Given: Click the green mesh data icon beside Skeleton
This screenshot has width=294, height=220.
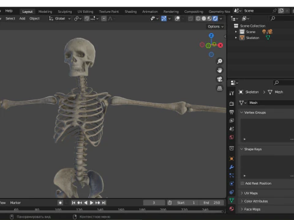Looking at the screenshot, I should click(268, 38).
